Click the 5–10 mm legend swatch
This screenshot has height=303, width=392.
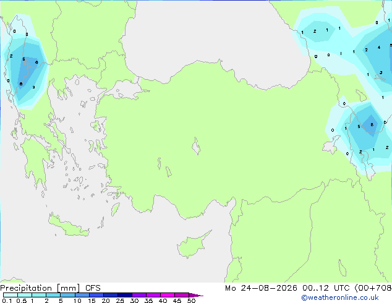(x=67, y=295)
